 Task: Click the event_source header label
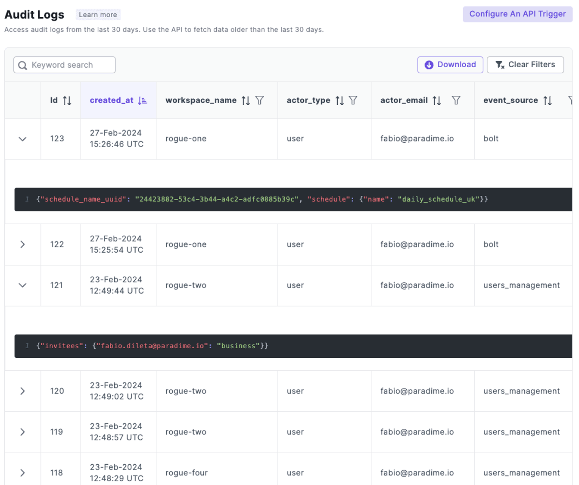pyautogui.click(x=511, y=100)
